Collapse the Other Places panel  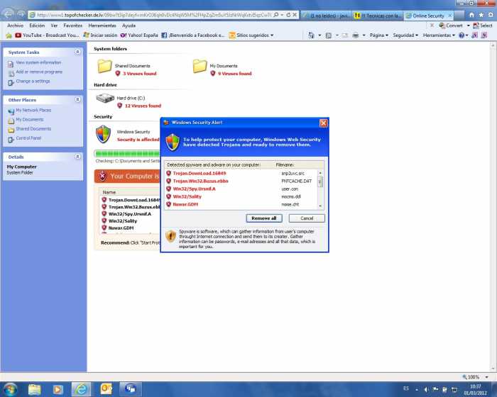point(77,100)
